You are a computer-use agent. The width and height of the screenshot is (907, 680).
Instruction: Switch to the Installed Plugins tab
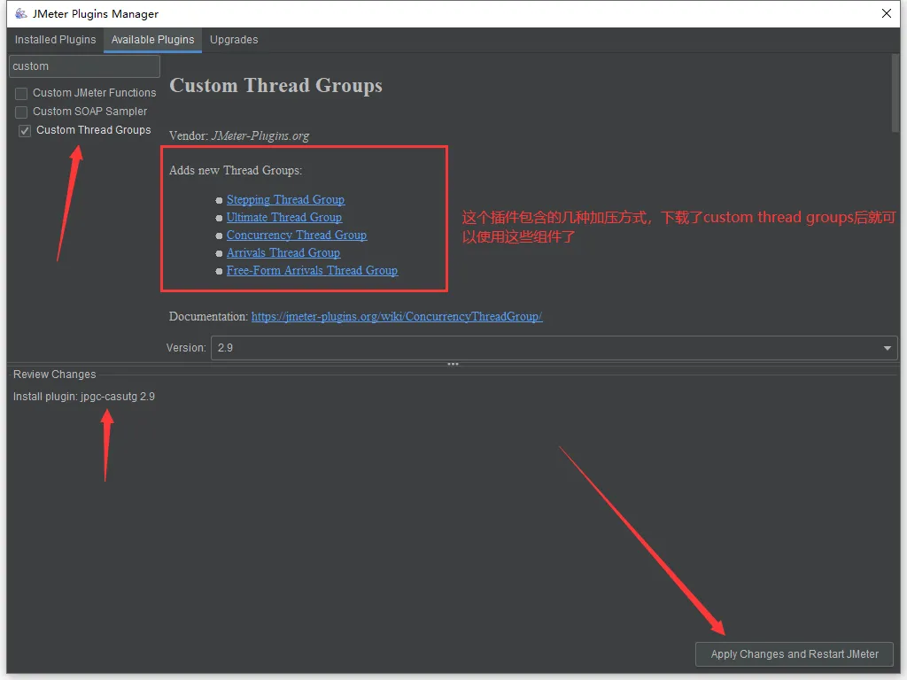click(55, 40)
